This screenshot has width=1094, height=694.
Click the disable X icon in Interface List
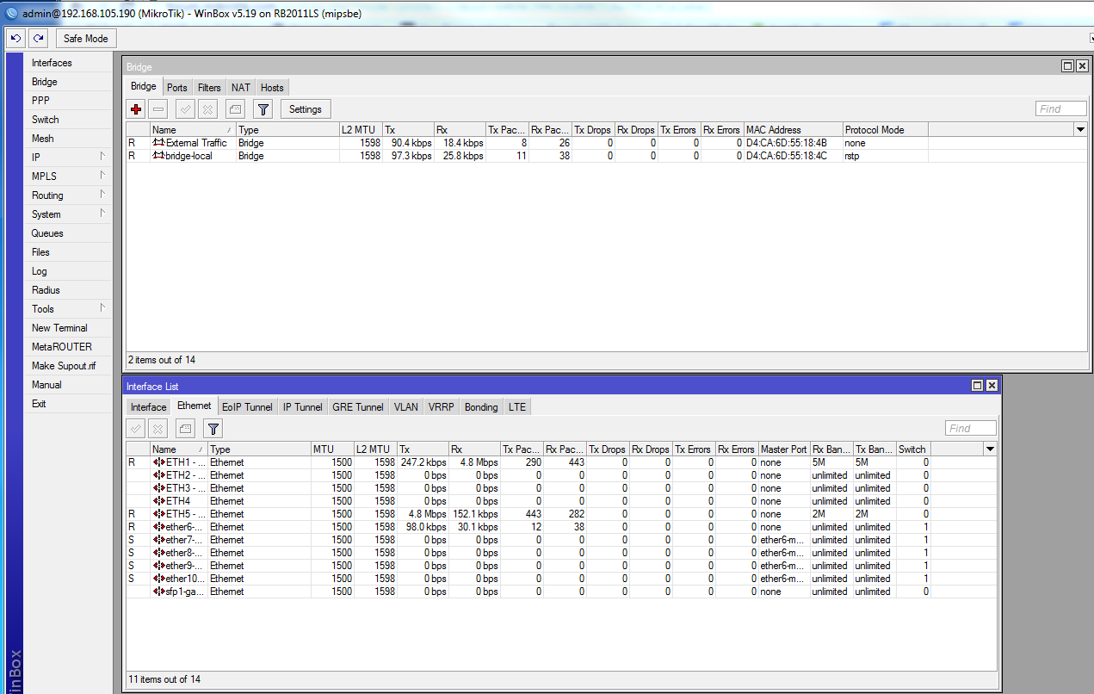coord(158,428)
